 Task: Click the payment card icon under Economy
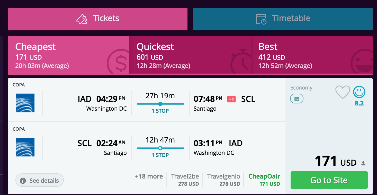[297, 99]
